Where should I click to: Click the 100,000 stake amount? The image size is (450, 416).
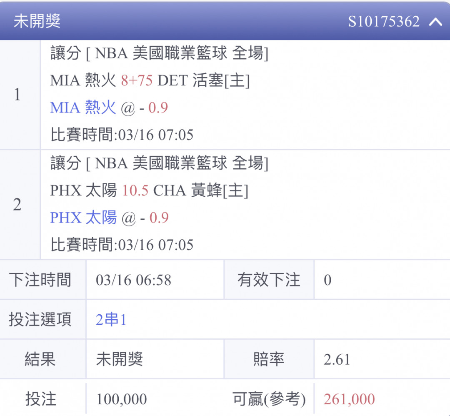click(x=121, y=399)
